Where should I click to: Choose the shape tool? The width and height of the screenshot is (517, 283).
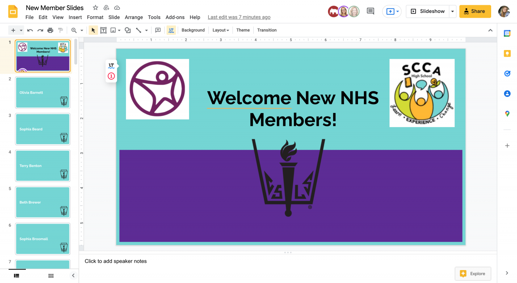(127, 30)
